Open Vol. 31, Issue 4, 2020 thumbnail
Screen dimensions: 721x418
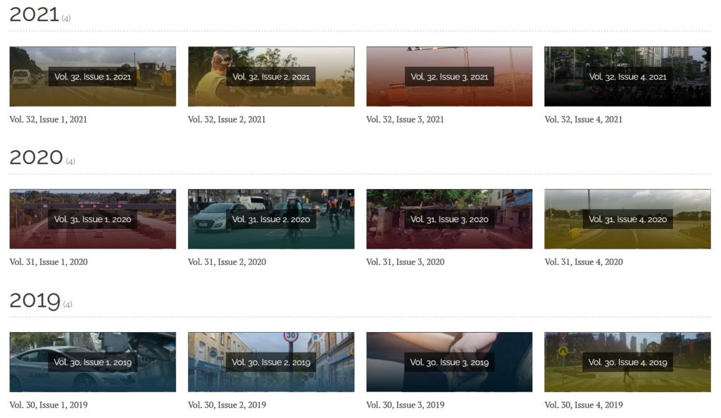[627, 219]
